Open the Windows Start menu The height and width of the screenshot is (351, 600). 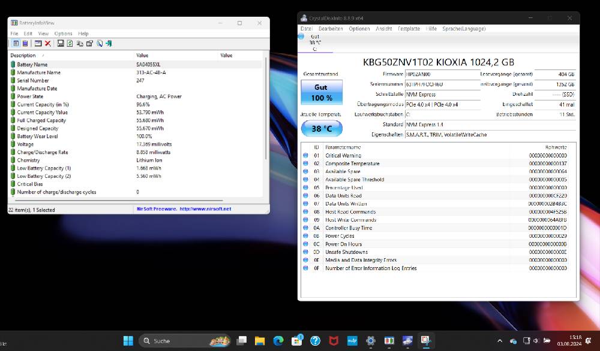click(128, 341)
